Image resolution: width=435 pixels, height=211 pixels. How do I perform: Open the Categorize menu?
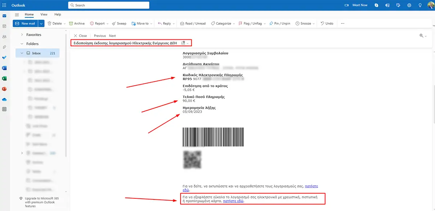(223, 23)
